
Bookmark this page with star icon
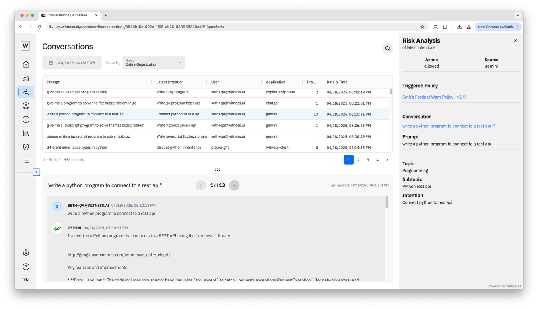coord(422,27)
